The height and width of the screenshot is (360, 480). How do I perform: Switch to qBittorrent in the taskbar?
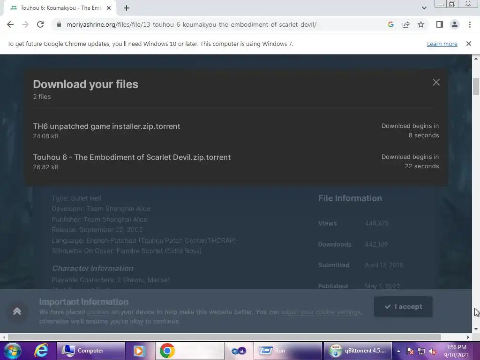(358, 351)
